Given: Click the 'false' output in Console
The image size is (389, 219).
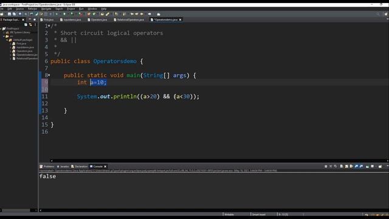Looking at the screenshot, I should pyautogui.click(x=47, y=176).
